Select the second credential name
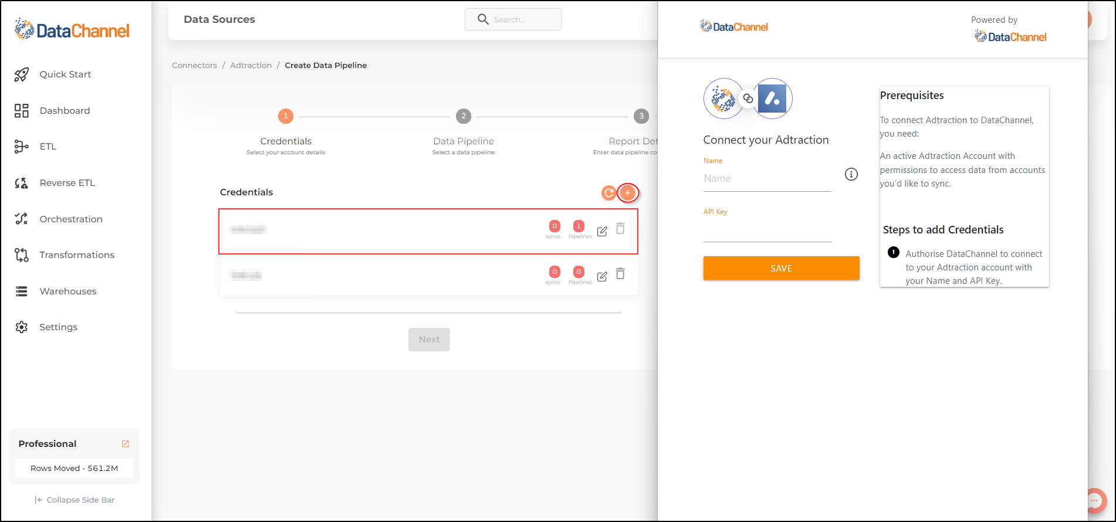The width and height of the screenshot is (1116, 522). point(246,275)
